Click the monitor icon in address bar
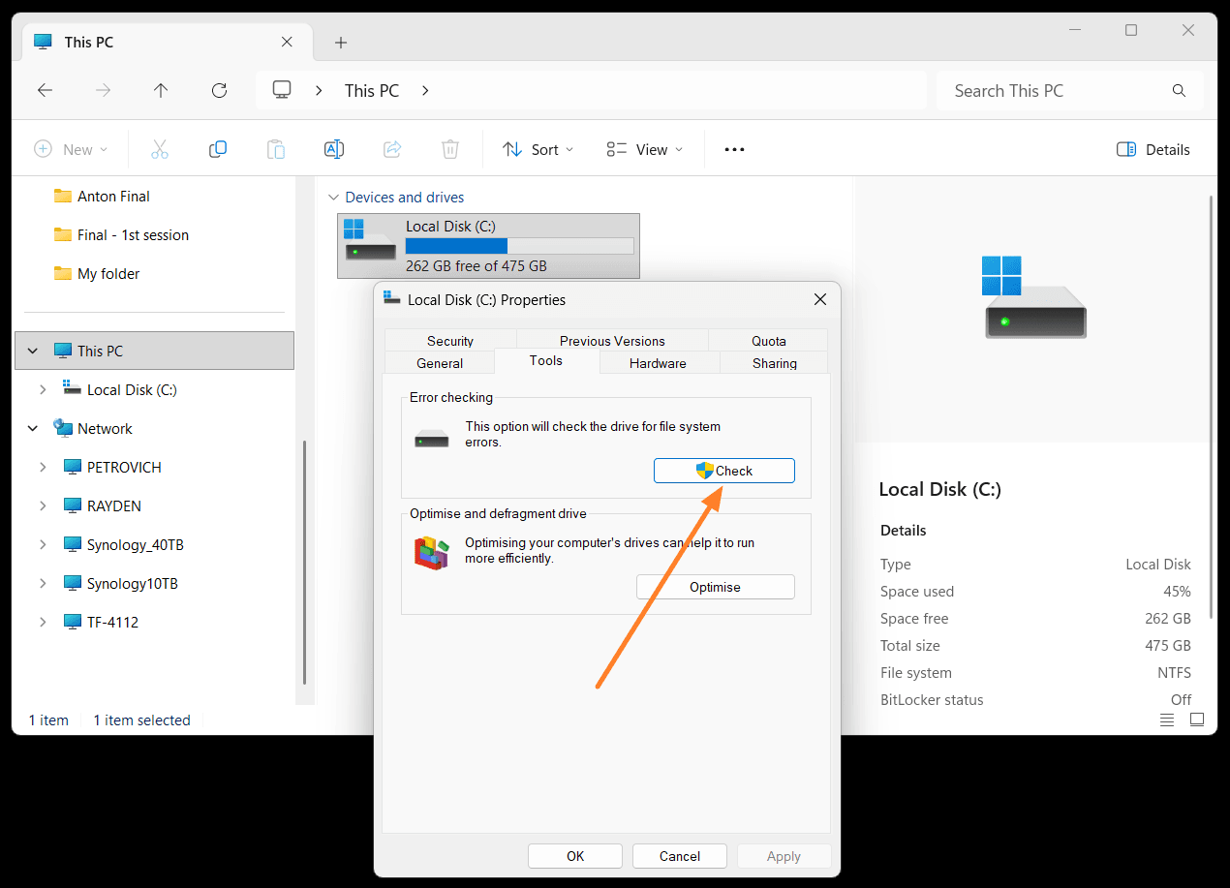This screenshot has height=888, width=1230. (x=282, y=90)
